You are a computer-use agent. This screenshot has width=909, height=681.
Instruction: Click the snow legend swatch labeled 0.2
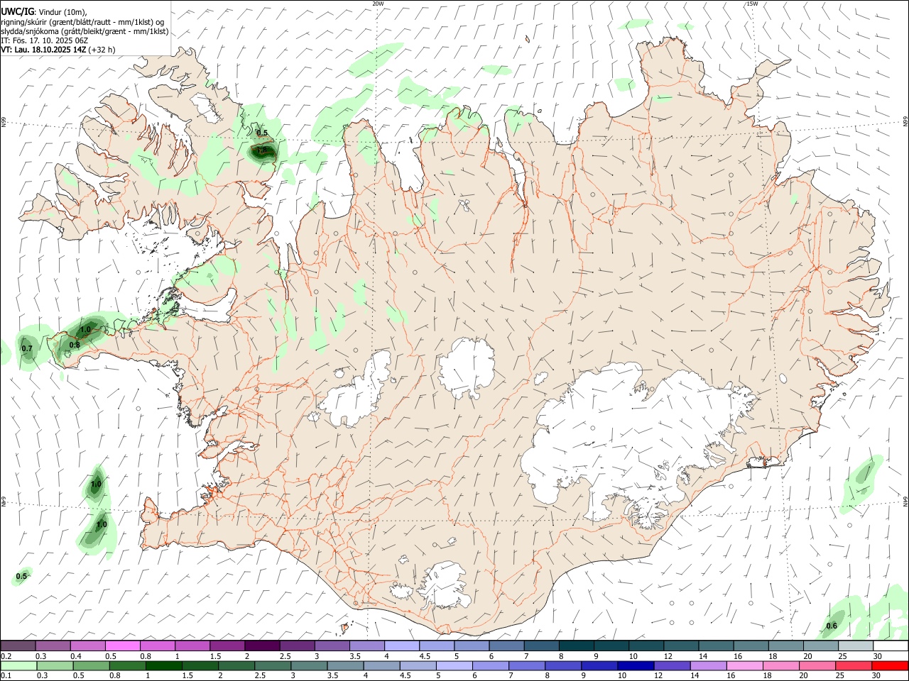[x=18, y=646]
